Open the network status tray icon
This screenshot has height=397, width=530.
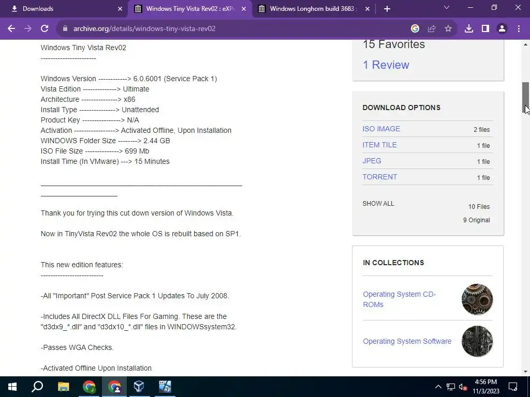tap(451, 387)
